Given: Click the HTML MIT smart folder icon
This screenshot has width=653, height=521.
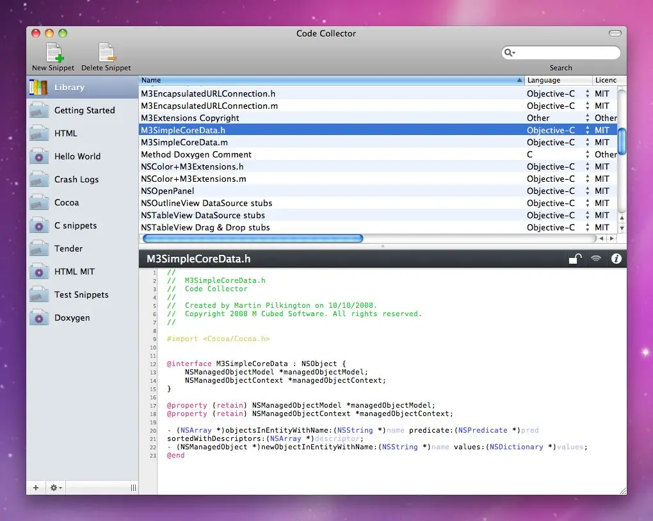Looking at the screenshot, I should coord(38,271).
